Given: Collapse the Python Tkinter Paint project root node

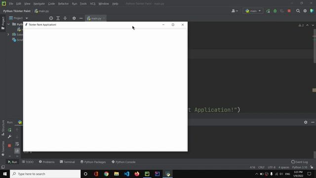Looking at the screenshot, I should (x=8, y=24).
